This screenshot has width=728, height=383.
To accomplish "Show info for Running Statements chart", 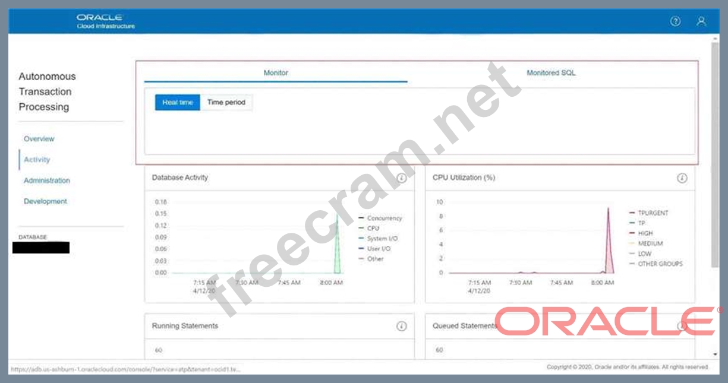I will click(402, 326).
